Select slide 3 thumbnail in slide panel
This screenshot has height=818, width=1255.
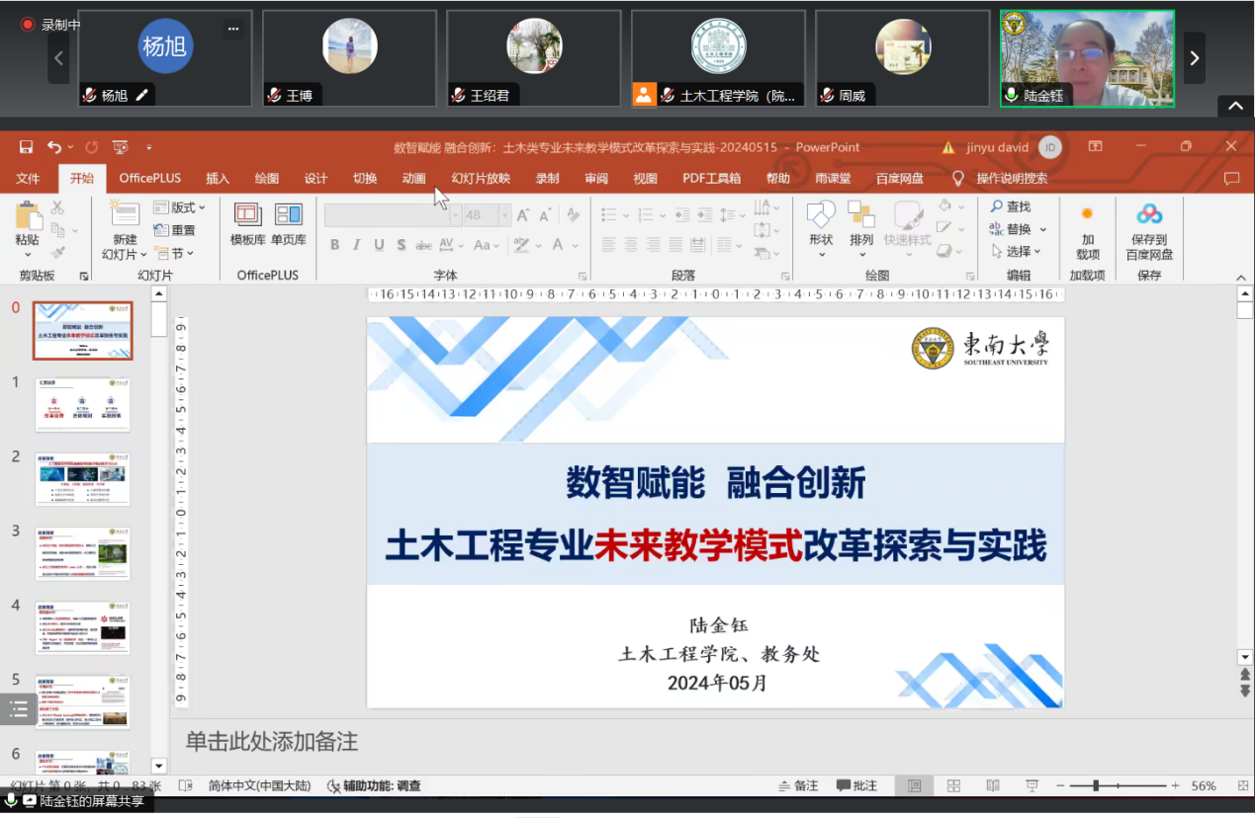click(x=83, y=553)
